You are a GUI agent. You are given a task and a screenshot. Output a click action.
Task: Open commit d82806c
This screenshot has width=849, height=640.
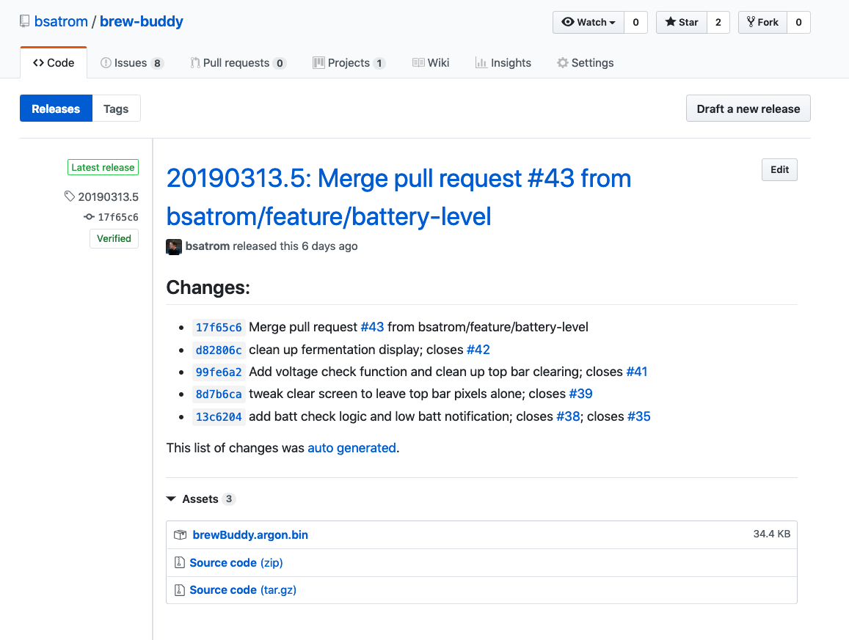tap(219, 350)
